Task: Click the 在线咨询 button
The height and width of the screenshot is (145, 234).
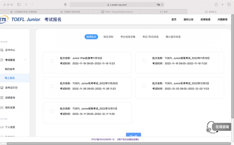Action: [222, 127]
